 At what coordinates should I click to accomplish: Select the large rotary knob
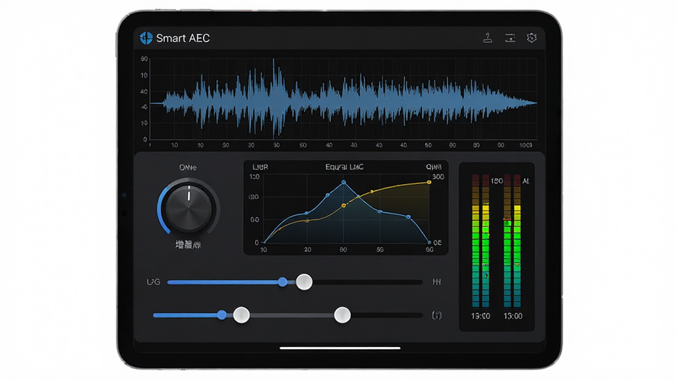189,208
